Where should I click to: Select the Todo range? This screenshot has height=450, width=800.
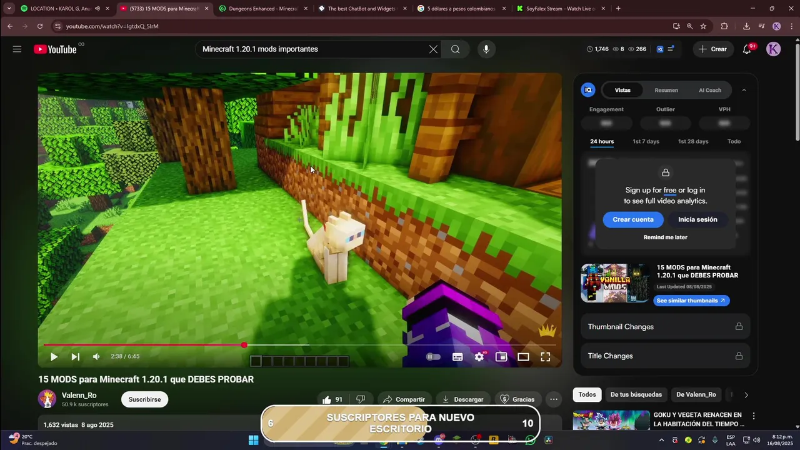pos(734,141)
